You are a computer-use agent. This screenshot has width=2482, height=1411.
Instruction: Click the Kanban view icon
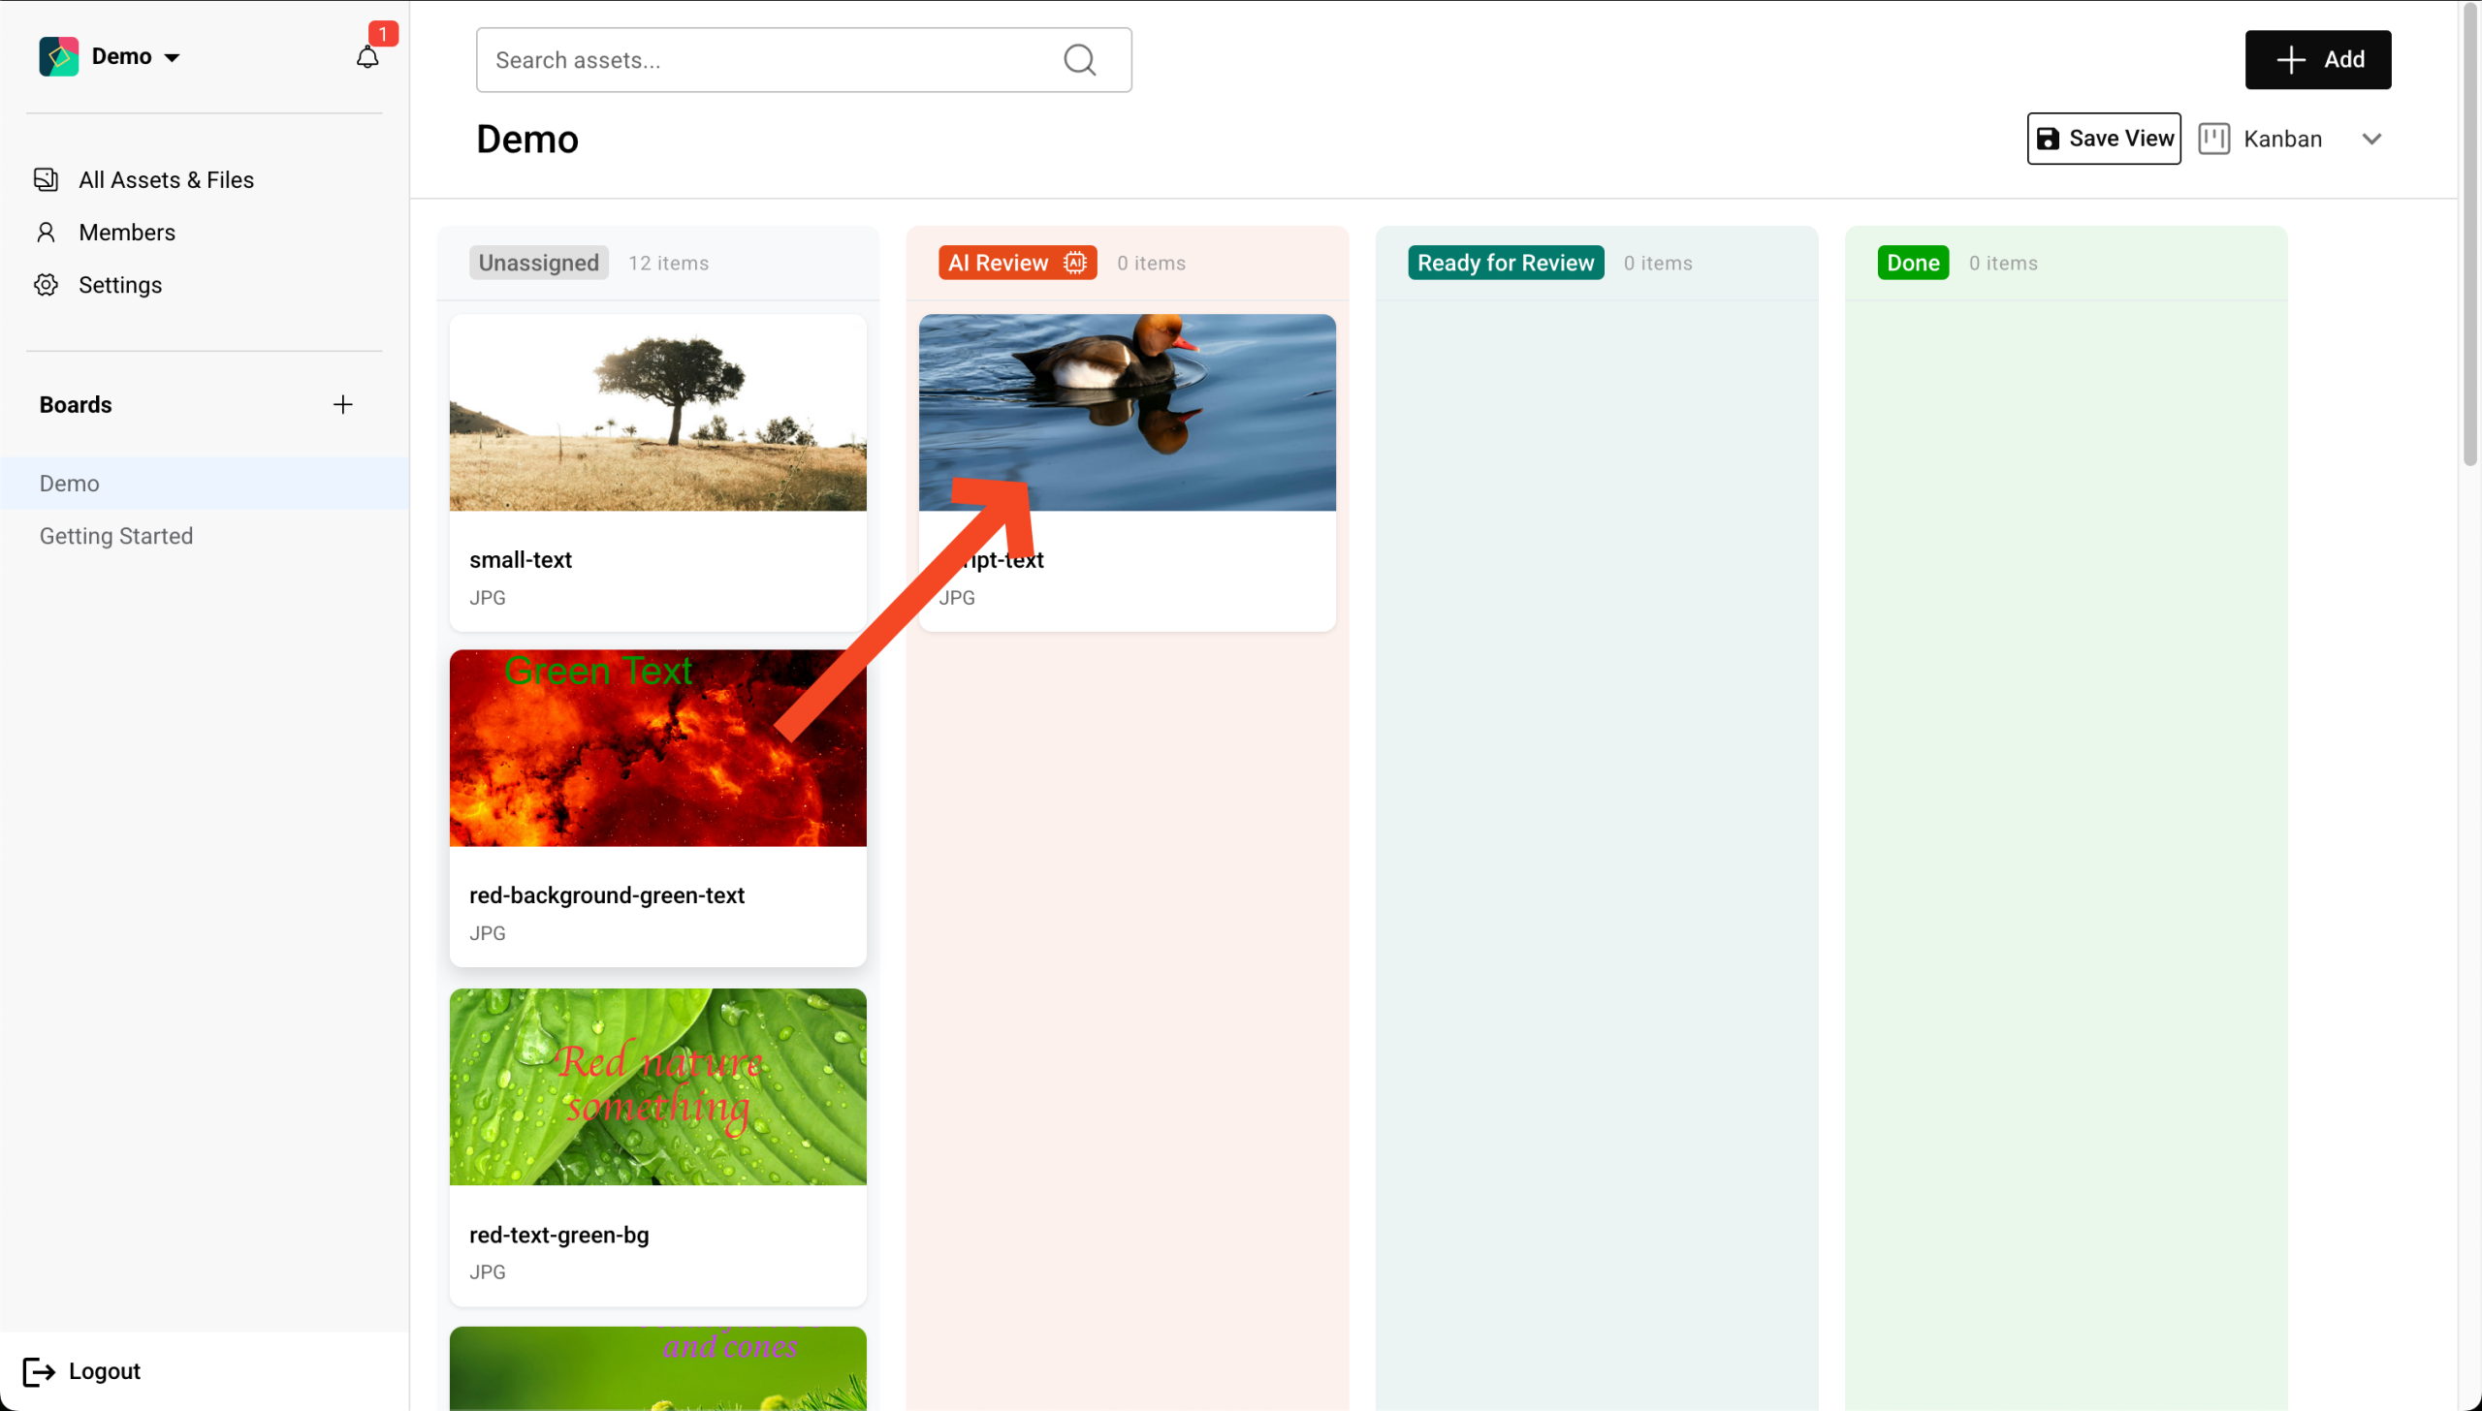coord(2213,139)
